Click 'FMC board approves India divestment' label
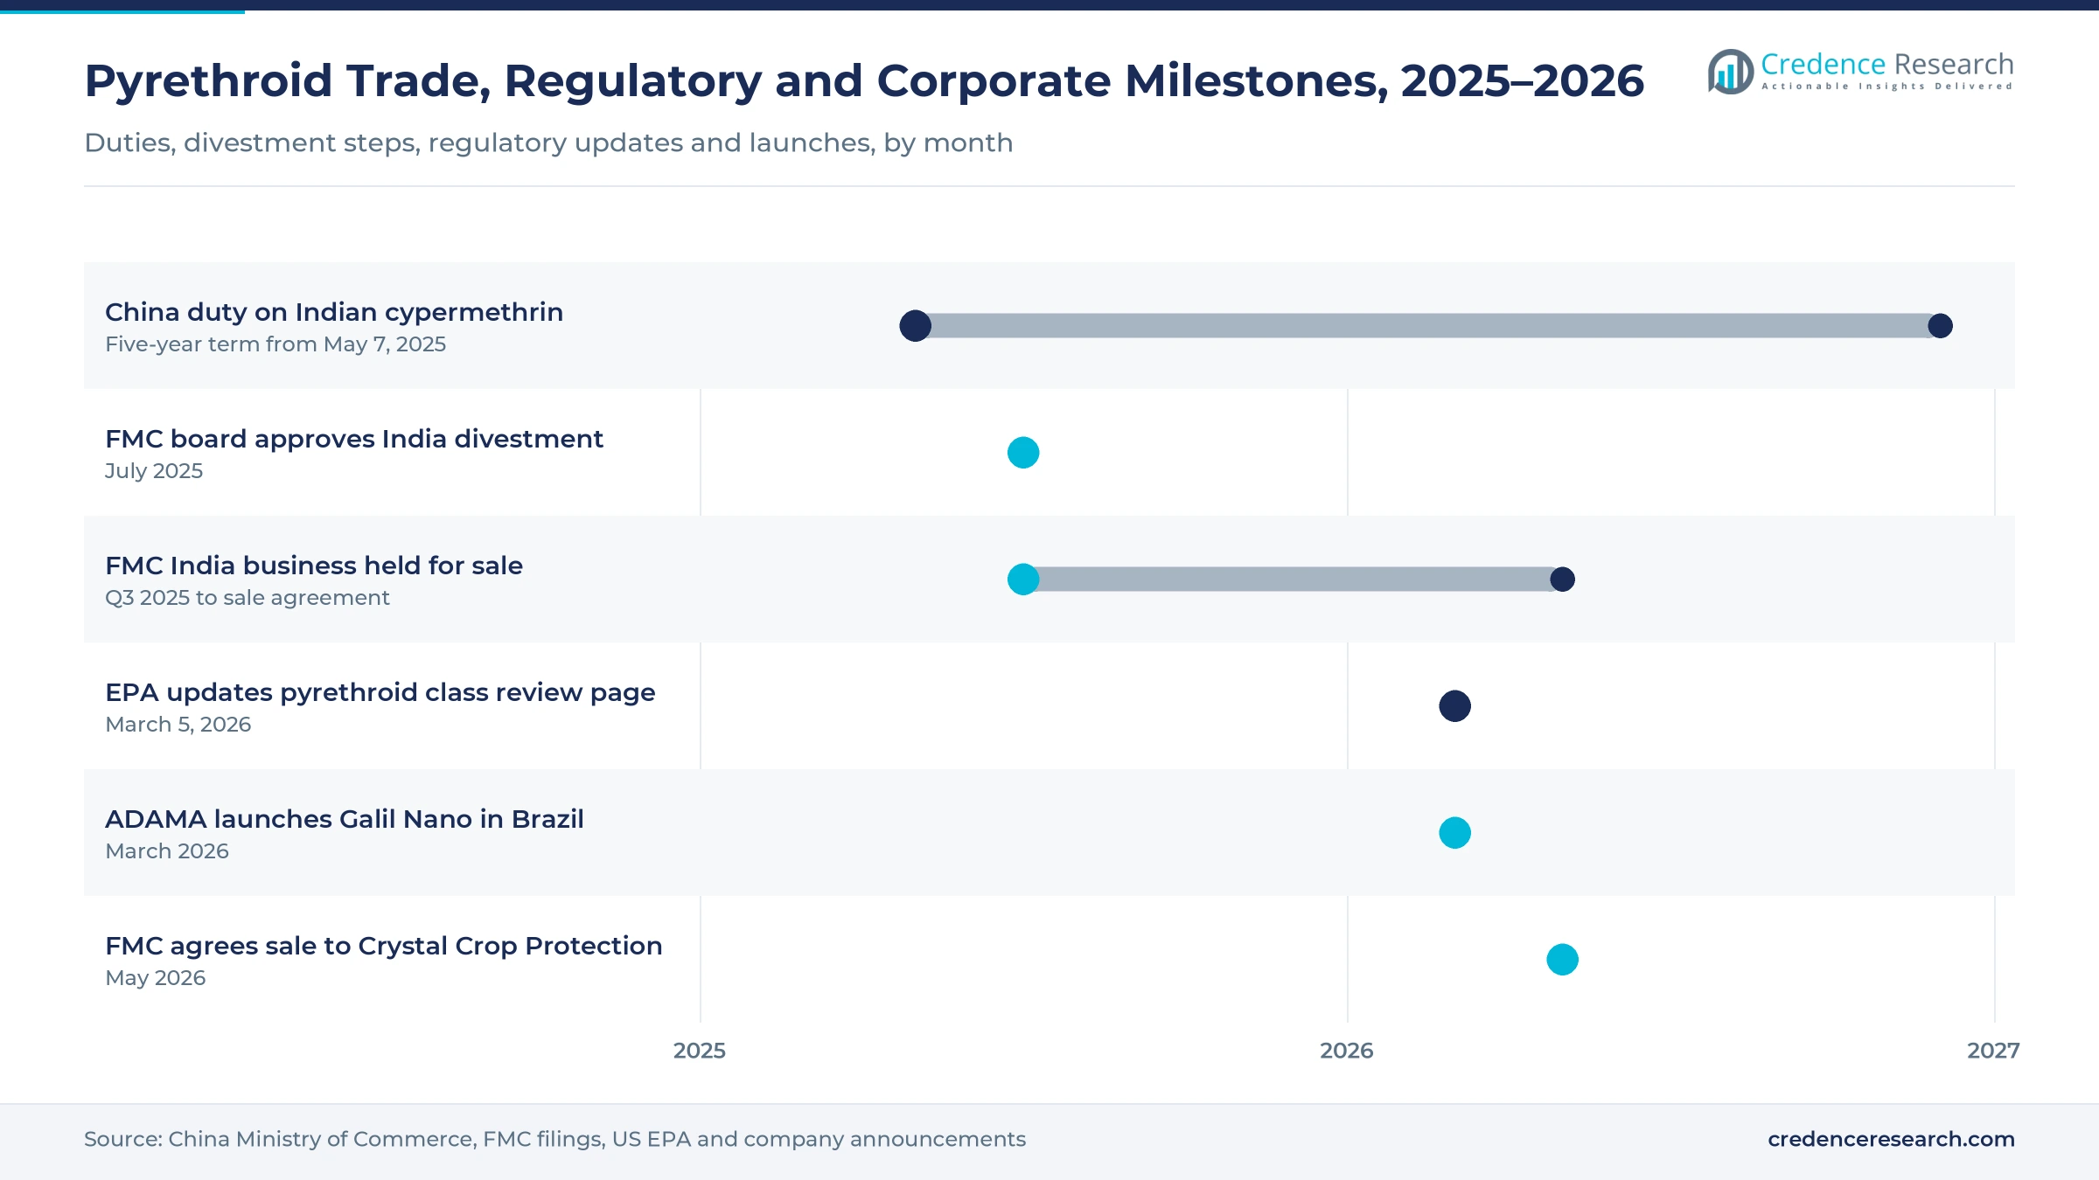2099x1180 pixels. 354,439
